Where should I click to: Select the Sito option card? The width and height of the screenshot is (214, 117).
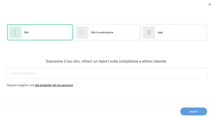pyautogui.click(x=40, y=32)
